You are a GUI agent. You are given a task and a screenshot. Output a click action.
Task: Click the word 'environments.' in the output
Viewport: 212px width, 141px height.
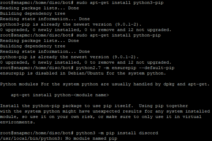click(18, 122)
